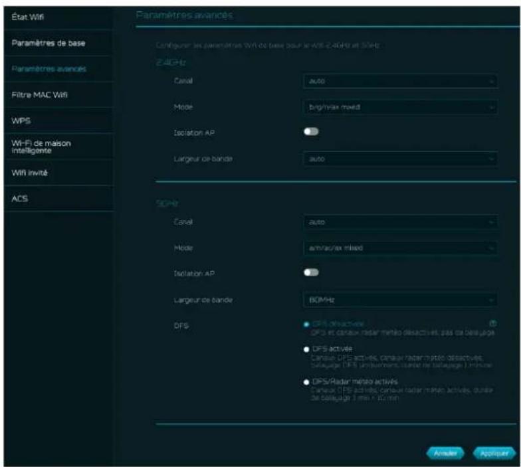
Task: Open Wifi invité settings
Action: point(29,173)
